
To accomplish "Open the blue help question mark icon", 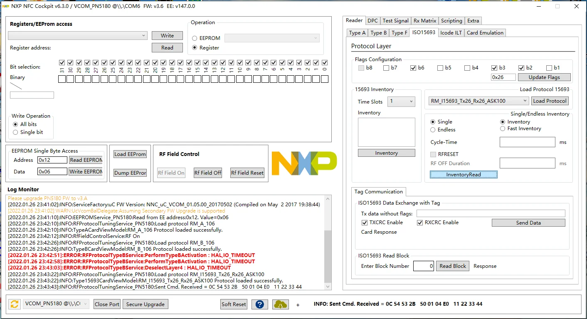I will pos(259,304).
